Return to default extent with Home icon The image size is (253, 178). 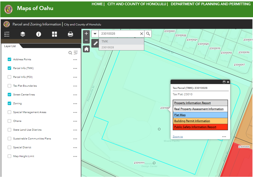point(86,49)
